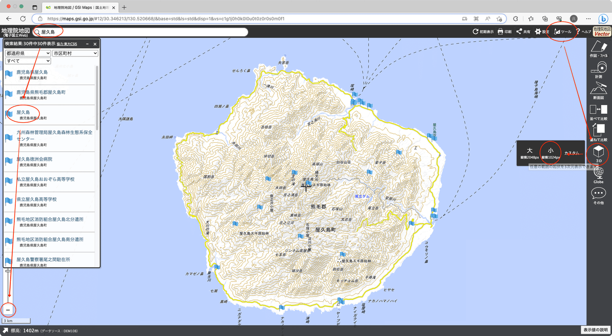Click the 表示値の説明 button
The width and height of the screenshot is (612, 336).
(596, 330)
